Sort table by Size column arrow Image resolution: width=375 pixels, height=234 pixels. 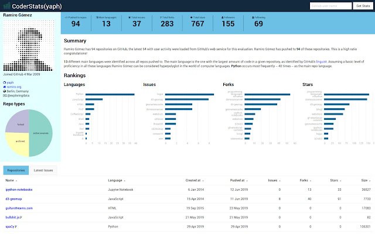[370, 181]
